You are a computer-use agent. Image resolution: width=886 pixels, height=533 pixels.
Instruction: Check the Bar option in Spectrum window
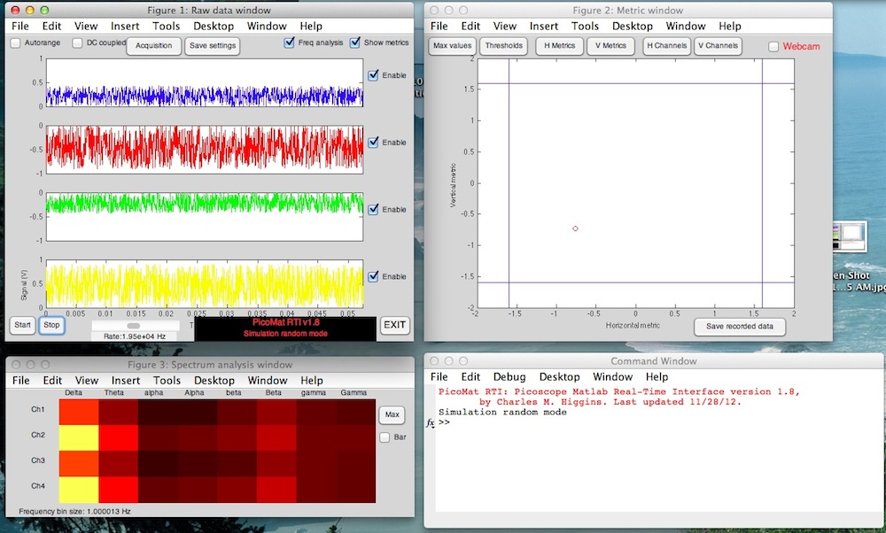385,437
